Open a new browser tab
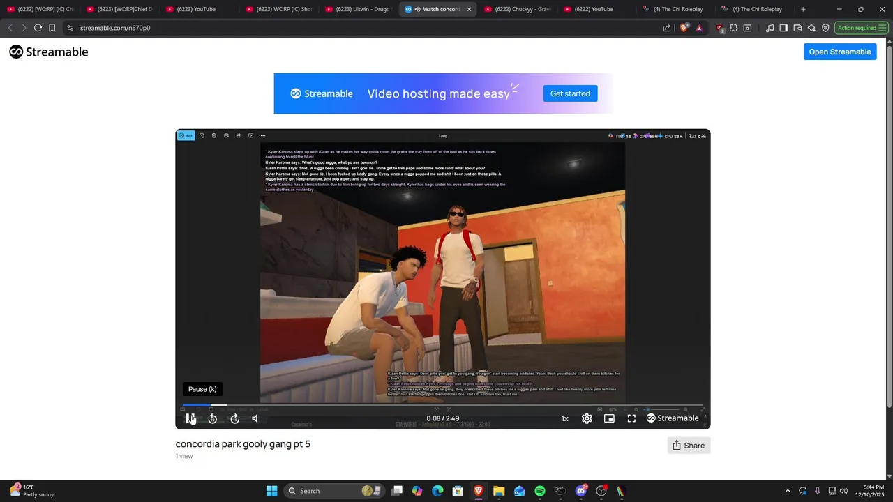This screenshot has height=502, width=893. pyautogui.click(x=803, y=9)
